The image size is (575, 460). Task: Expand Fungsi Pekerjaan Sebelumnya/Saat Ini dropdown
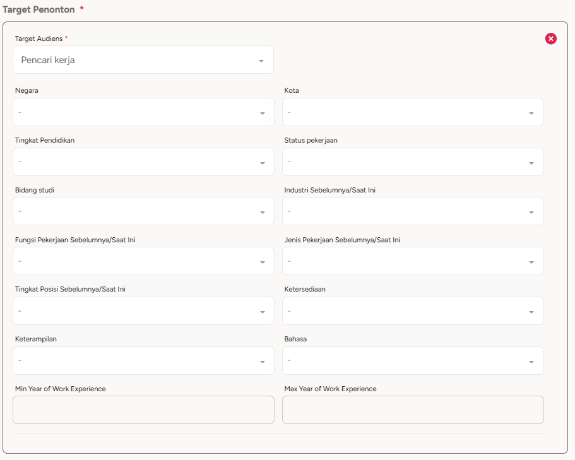[143, 261]
